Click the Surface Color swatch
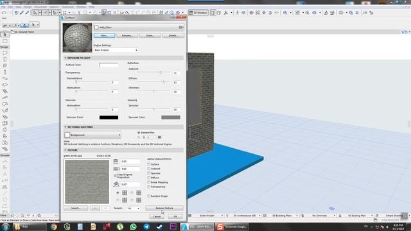Screen dimensions: 411x231 [x=109, y=65]
